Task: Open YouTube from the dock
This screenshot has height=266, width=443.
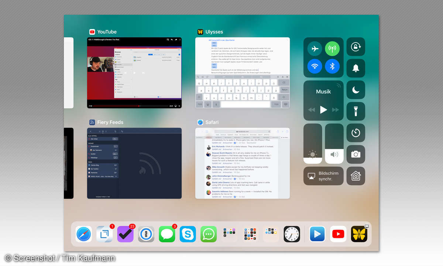Action: click(338, 234)
